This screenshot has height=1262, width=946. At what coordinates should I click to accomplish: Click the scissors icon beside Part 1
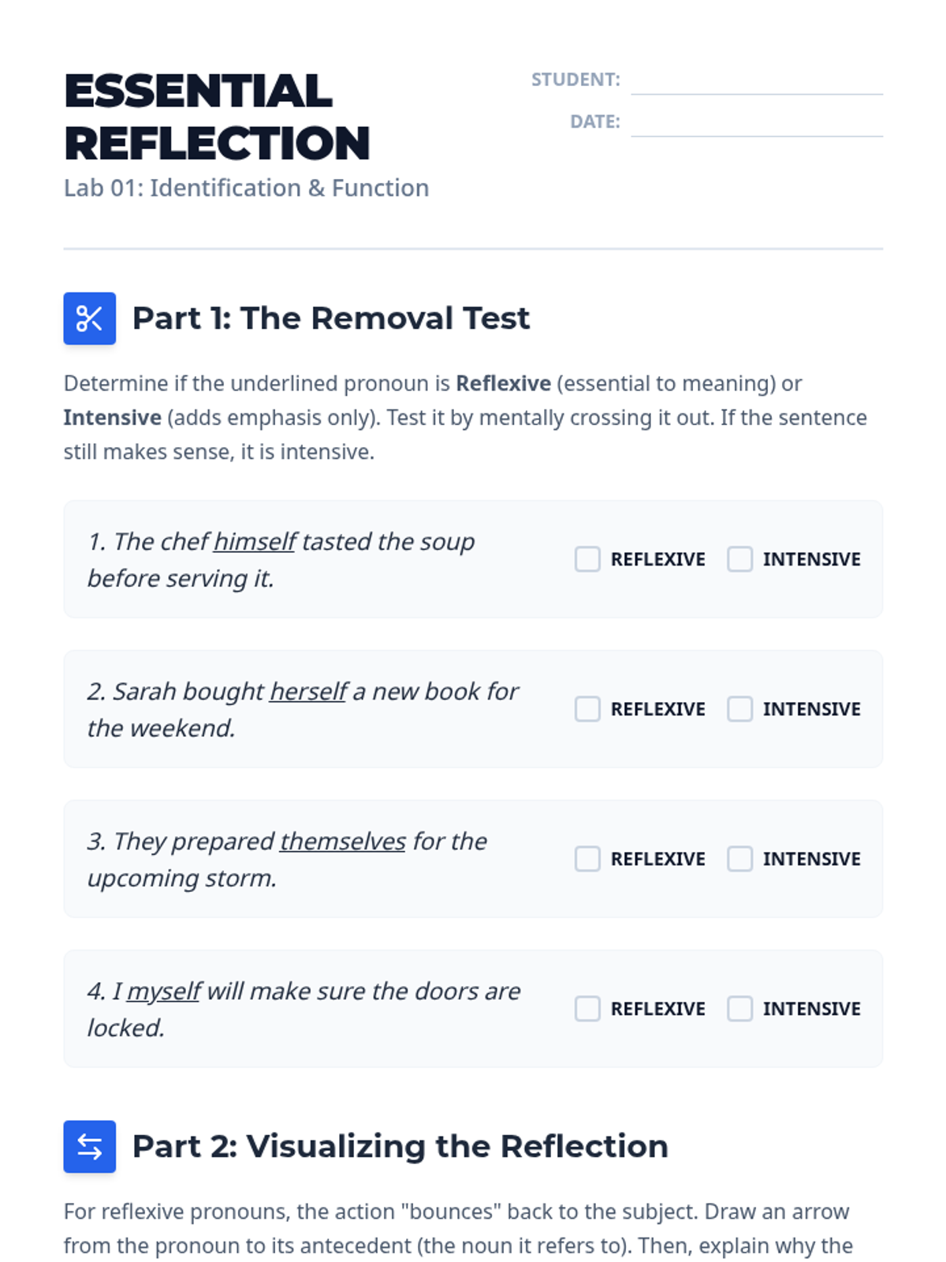pos(89,319)
